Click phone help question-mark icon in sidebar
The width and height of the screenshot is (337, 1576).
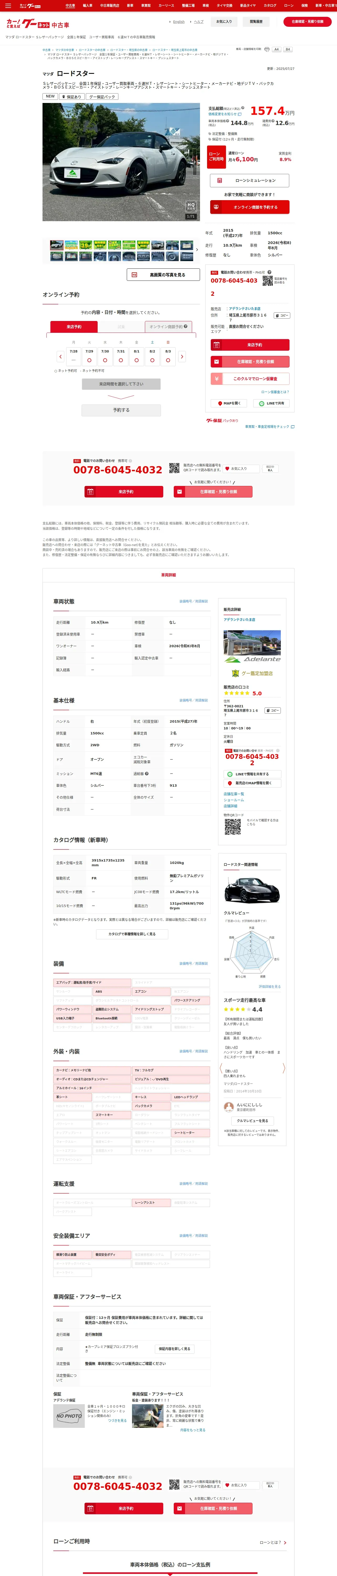(269, 272)
